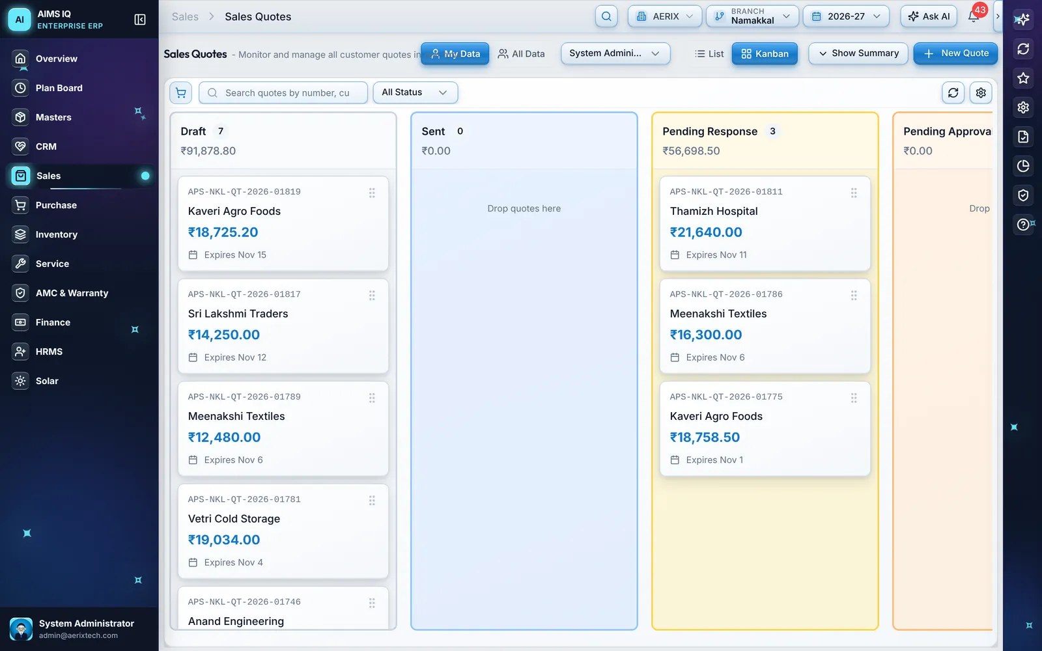This screenshot has width=1042, height=651.
Task: Click drag handle on Vetri Cold Storage card
Action: click(x=372, y=501)
